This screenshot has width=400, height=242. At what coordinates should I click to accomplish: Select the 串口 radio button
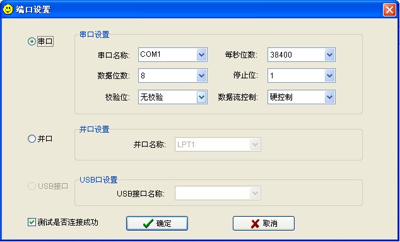[32, 42]
